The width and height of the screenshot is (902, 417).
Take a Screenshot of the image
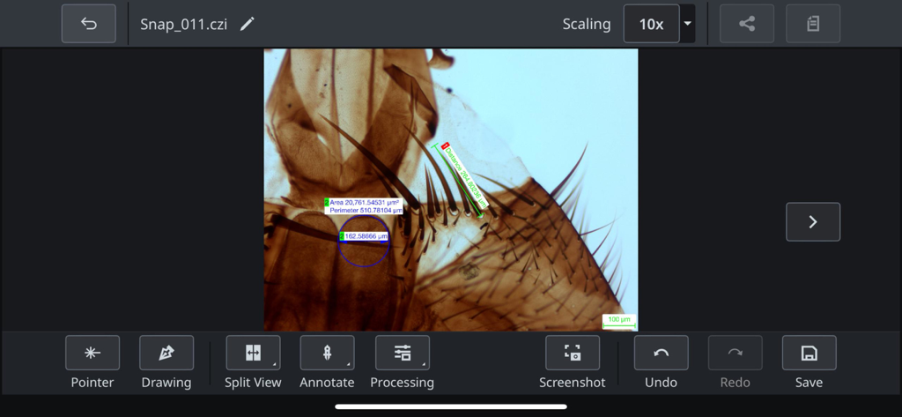click(x=573, y=353)
